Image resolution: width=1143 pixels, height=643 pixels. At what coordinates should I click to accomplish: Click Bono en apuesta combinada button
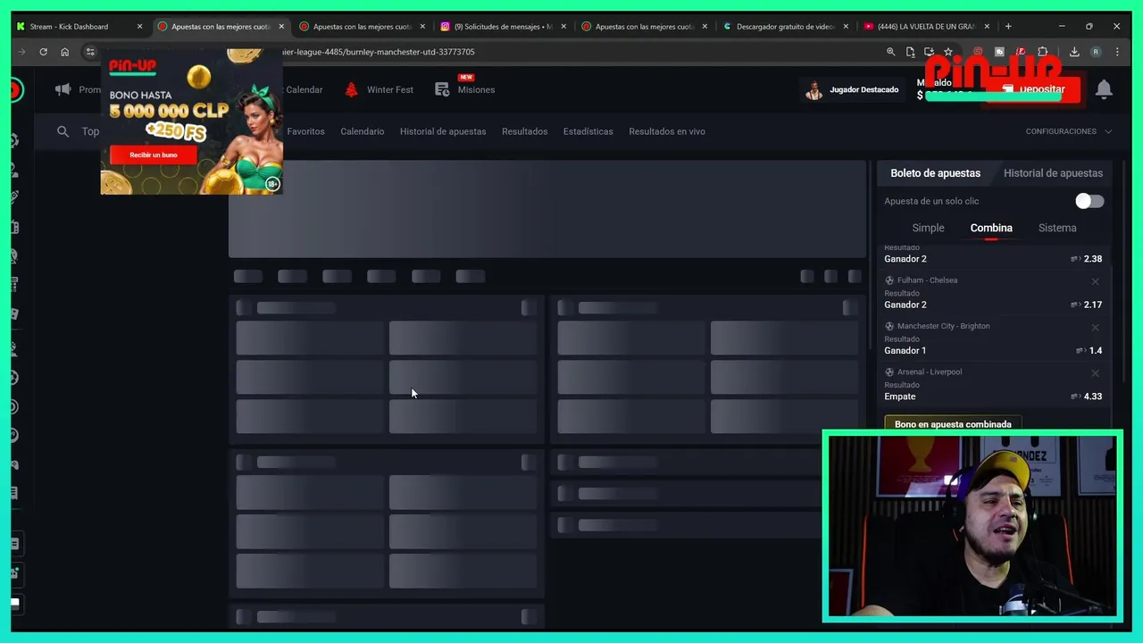tap(953, 424)
